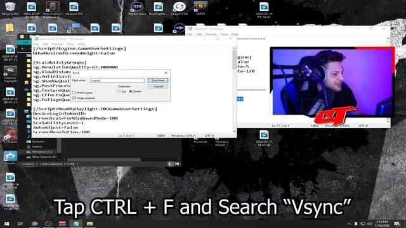
Task: Select the Flashlightb... video file on desktop
Action: tap(158, 8)
